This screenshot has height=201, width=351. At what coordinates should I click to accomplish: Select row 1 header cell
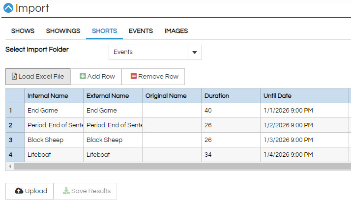tap(15, 111)
